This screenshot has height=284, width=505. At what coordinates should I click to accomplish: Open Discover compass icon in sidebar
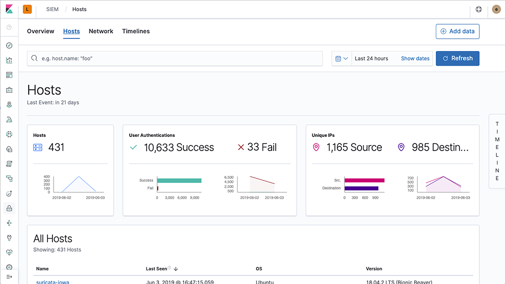pos(9,45)
